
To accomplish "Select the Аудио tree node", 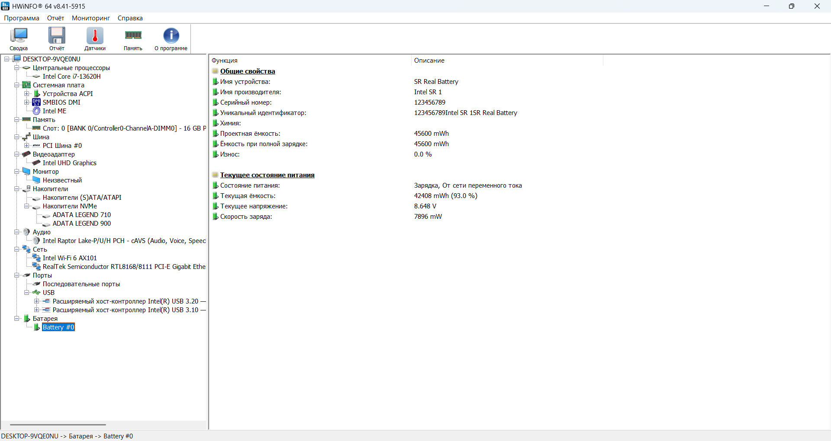I will coord(42,232).
